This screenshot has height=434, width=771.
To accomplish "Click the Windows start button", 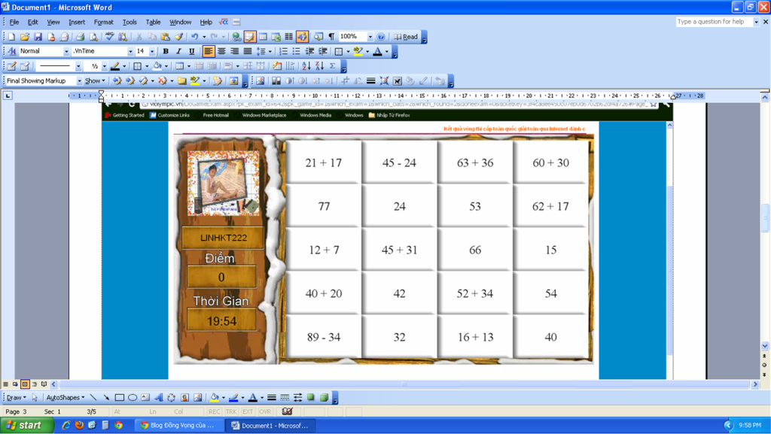I will [x=27, y=426].
